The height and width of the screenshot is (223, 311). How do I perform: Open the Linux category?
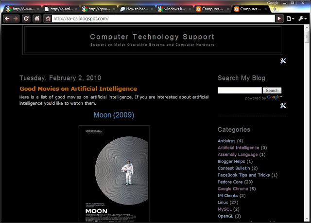click(x=223, y=203)
